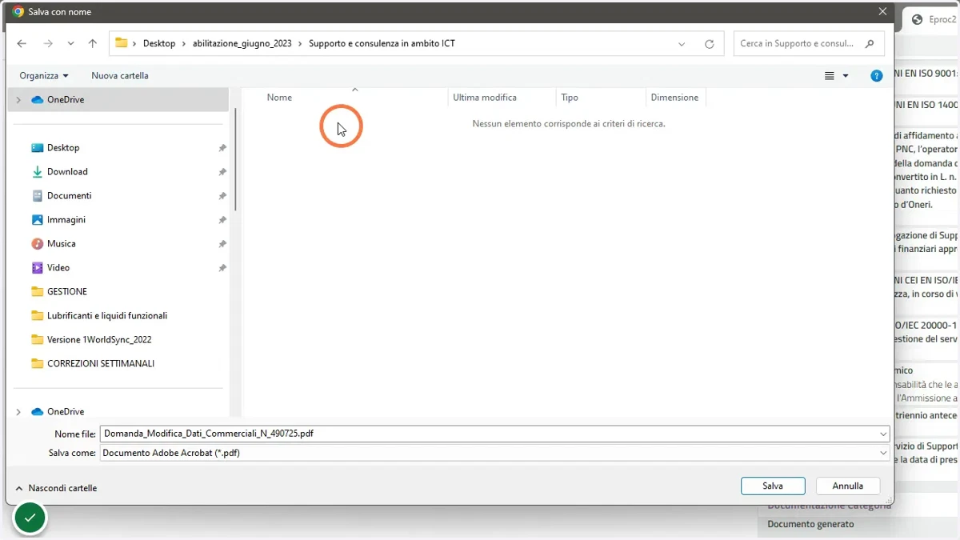The height and width of the screenshot is (540, 960).
Task: Unpin Desktop using its pin icon
Action: (x=222, y=148)
